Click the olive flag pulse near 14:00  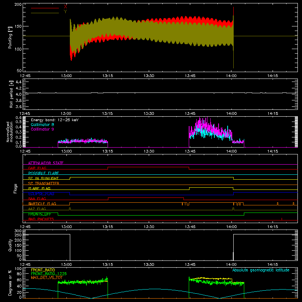point(233,209)
